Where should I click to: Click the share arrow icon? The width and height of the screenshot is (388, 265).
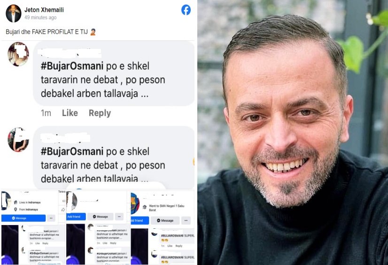point(63,210)
